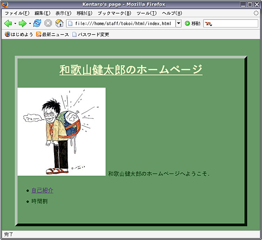Click the Forward arrow button
Viewport: 262px width, 240px height.
click(23, 23)
